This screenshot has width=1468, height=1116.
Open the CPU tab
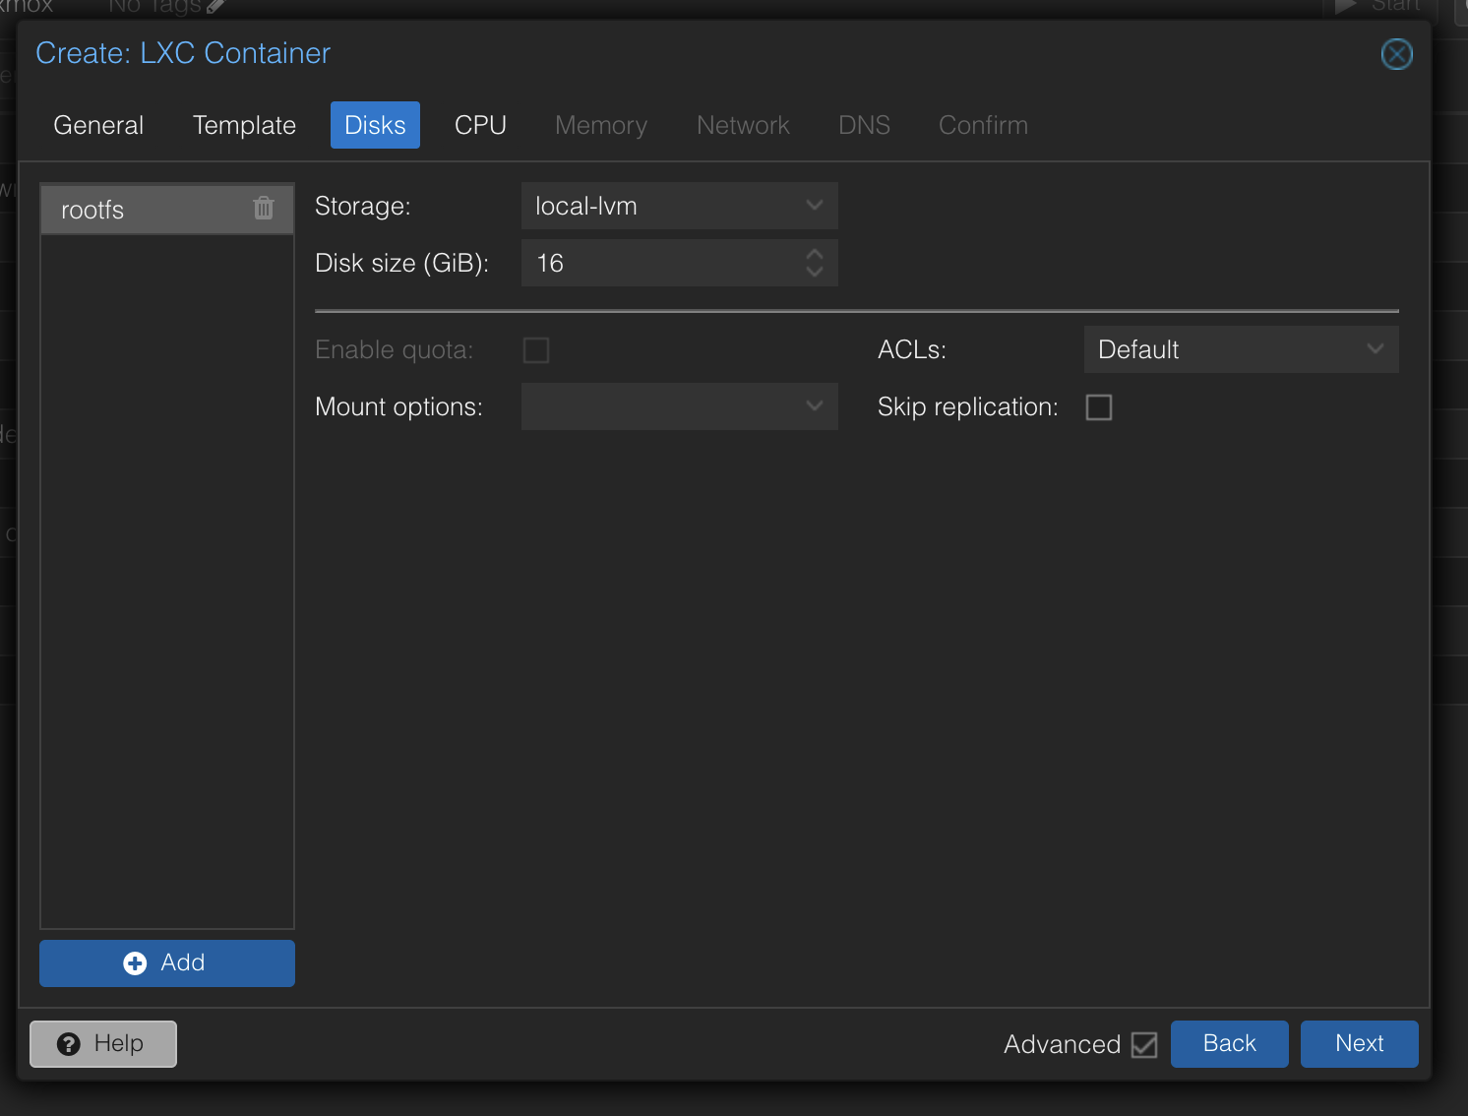pyautogui.click(x=480, y=125)
